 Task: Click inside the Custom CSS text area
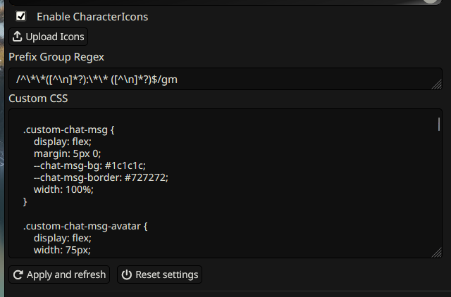(225, 183)
